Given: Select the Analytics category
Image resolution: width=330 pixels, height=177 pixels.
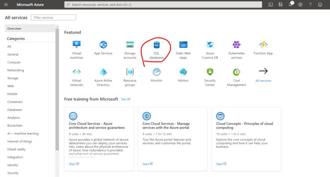Looking at the screenshot, I should point(14,118).
